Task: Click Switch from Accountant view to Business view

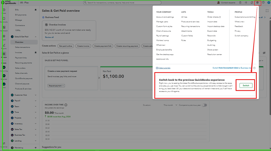Action: pyautogui.click(x=232, y=68)
